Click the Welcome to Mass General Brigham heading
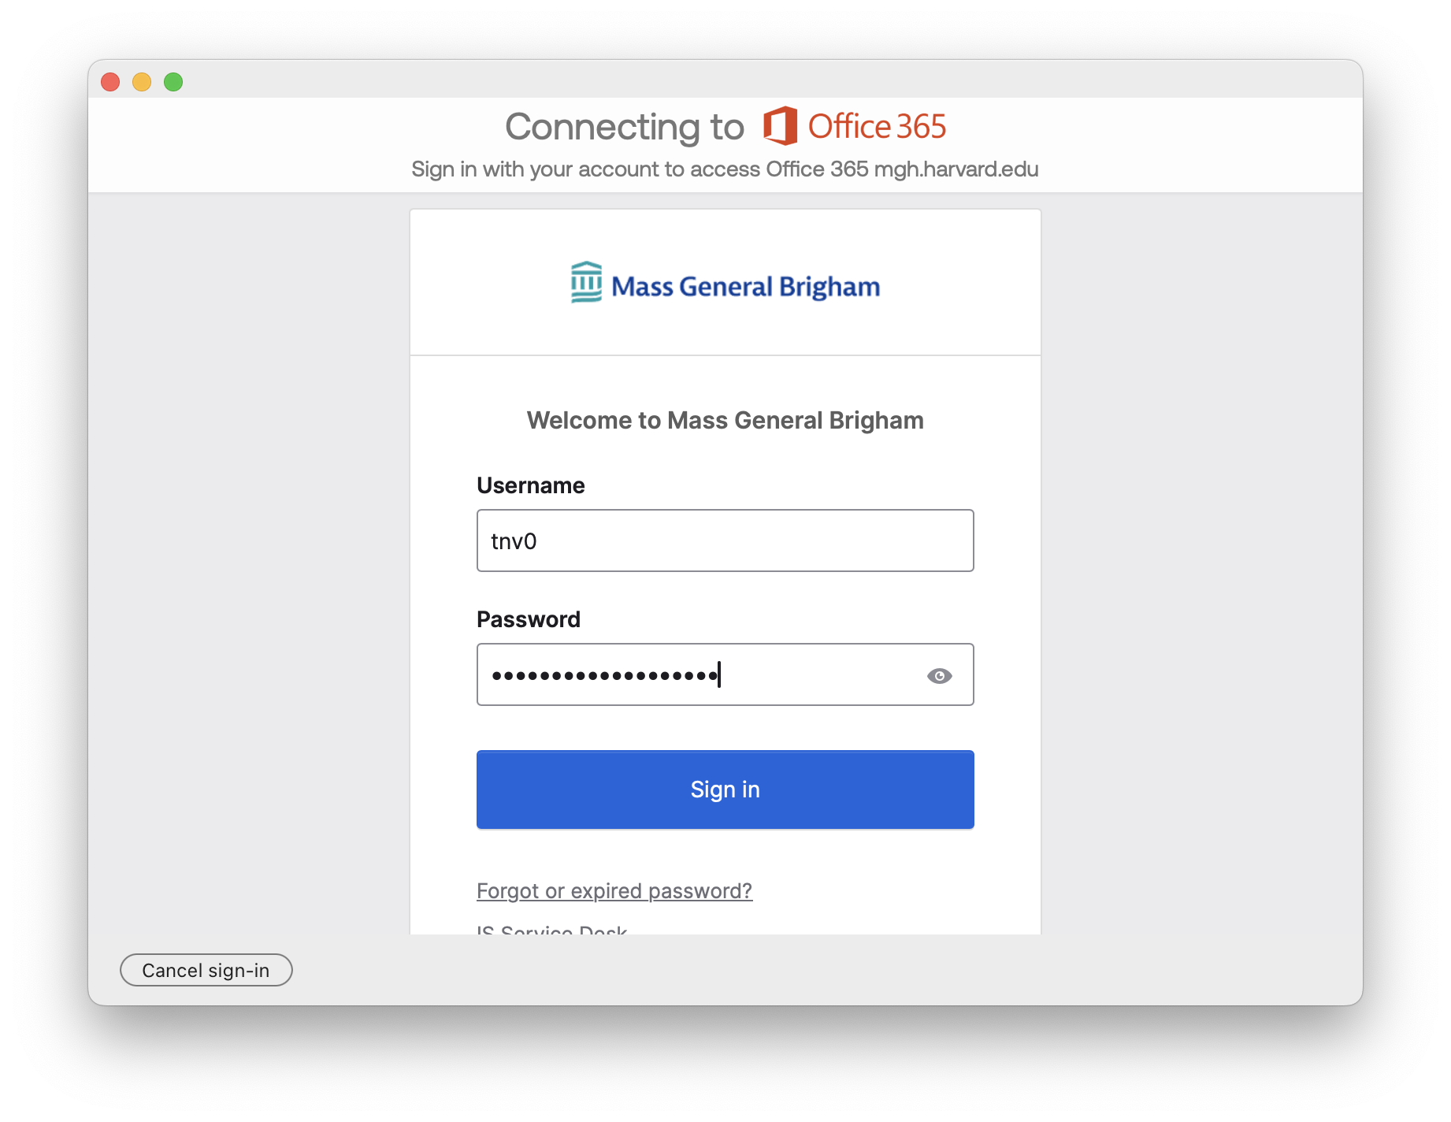This screenshot has height=1122, width=1451. 724,420
